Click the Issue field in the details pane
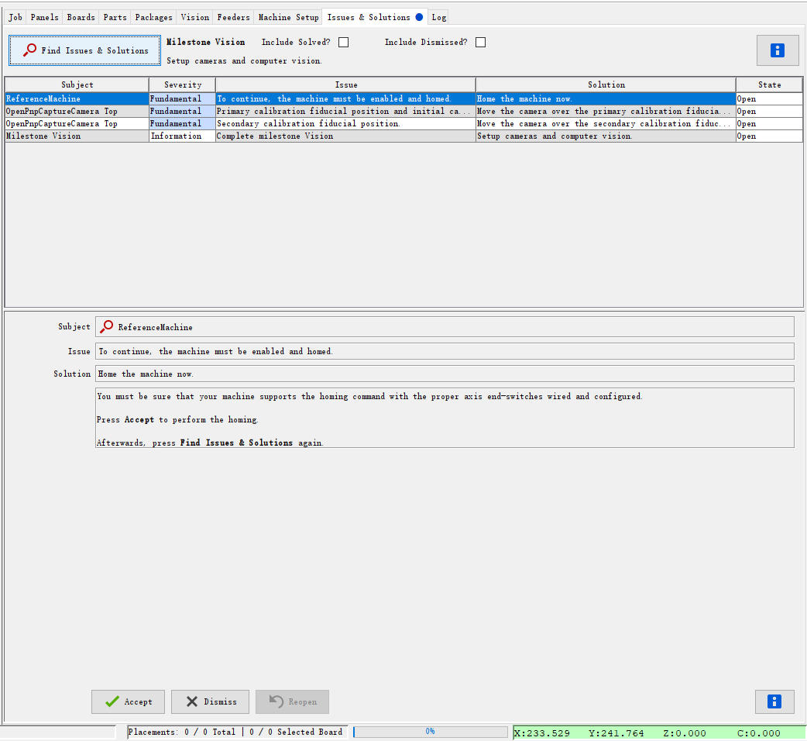807x741 pixels. click(445, 351)
